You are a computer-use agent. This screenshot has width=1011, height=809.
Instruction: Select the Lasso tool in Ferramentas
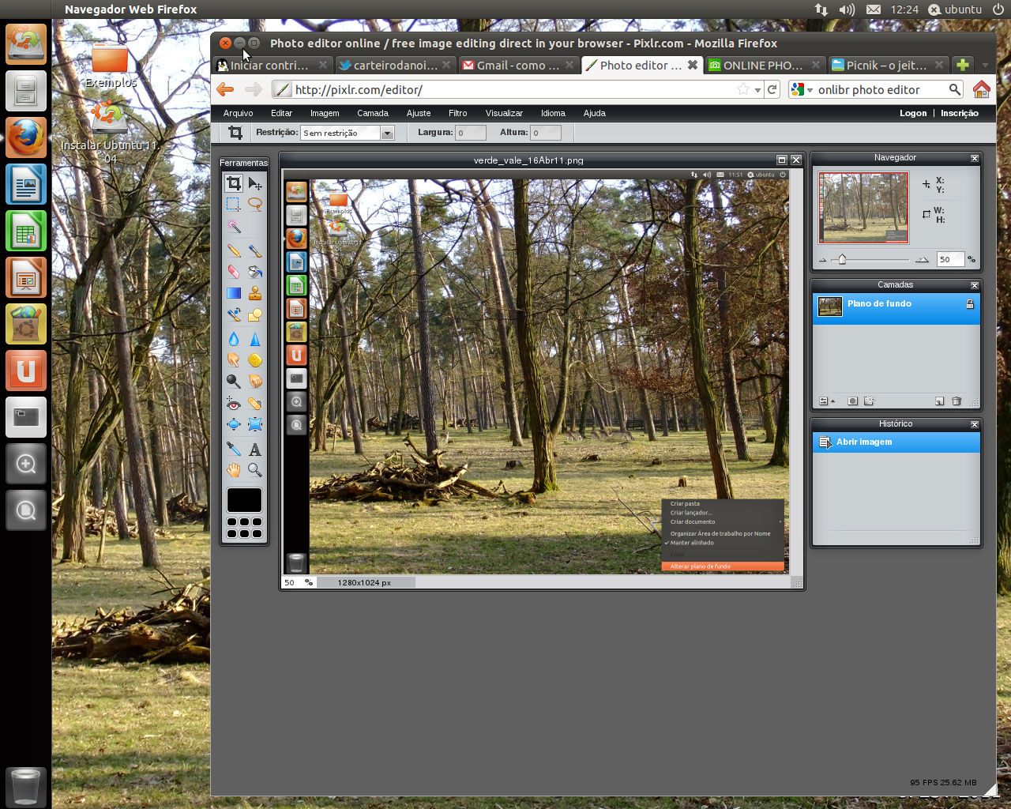coord(254,204)
